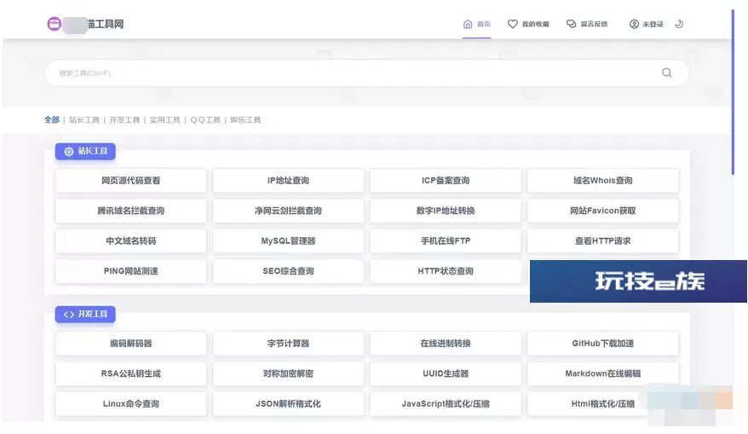This screenshot has width=748, height=434.
Task: Open RSA公私钥生成 tool
Action: [130, 373]
